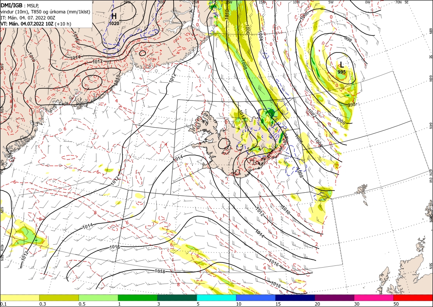Select the light green 0.5 legend swatch
The height and width of the screenshot is (307, 433).
click(x=98, y=297)
